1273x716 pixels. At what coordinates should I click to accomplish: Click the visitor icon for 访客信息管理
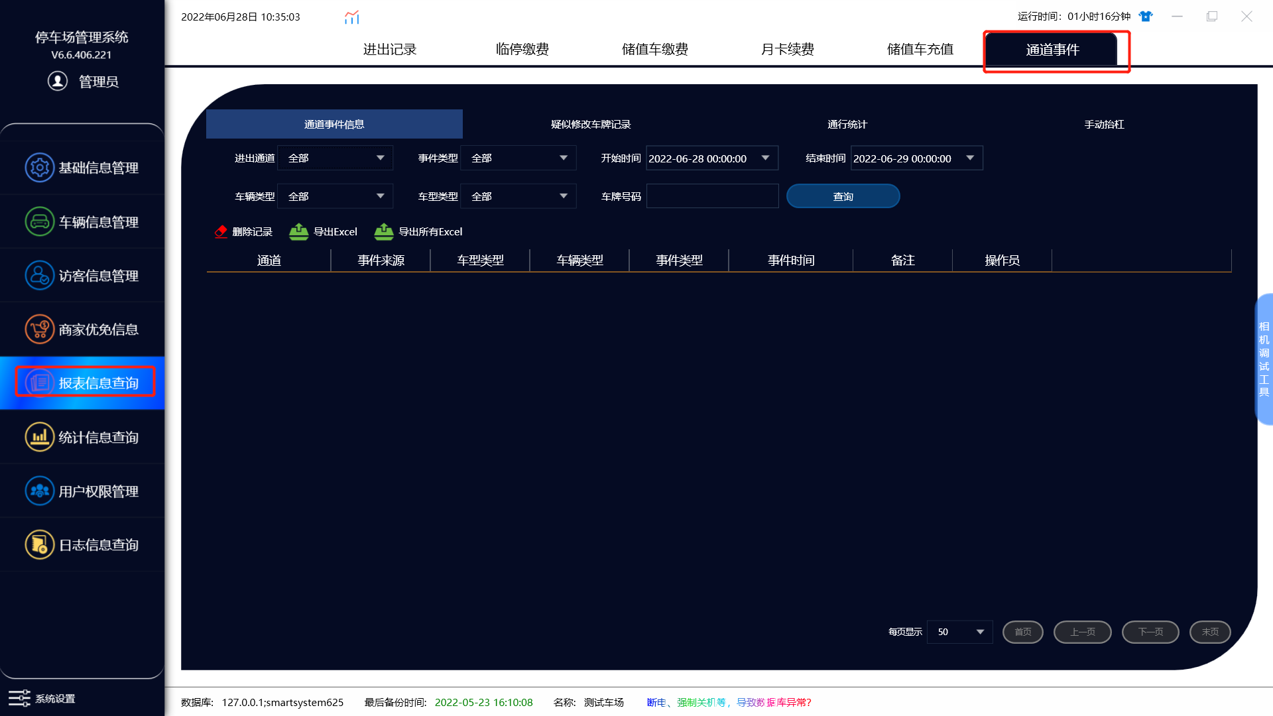[39, 275]
